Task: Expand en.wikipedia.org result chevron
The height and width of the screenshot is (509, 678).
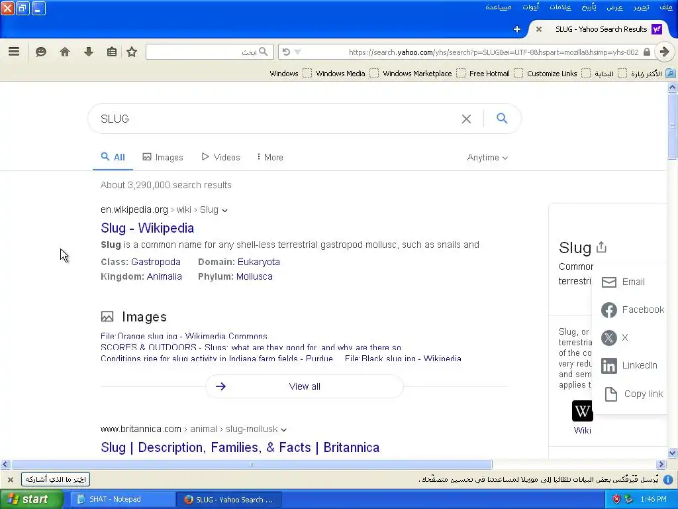Action: [x=225, y=210]
